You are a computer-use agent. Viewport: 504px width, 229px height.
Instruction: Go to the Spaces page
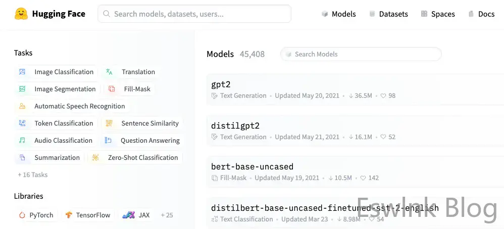pos(437,14)
